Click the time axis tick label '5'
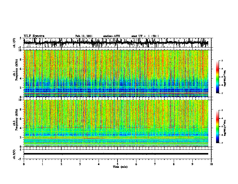 point(117,164)
